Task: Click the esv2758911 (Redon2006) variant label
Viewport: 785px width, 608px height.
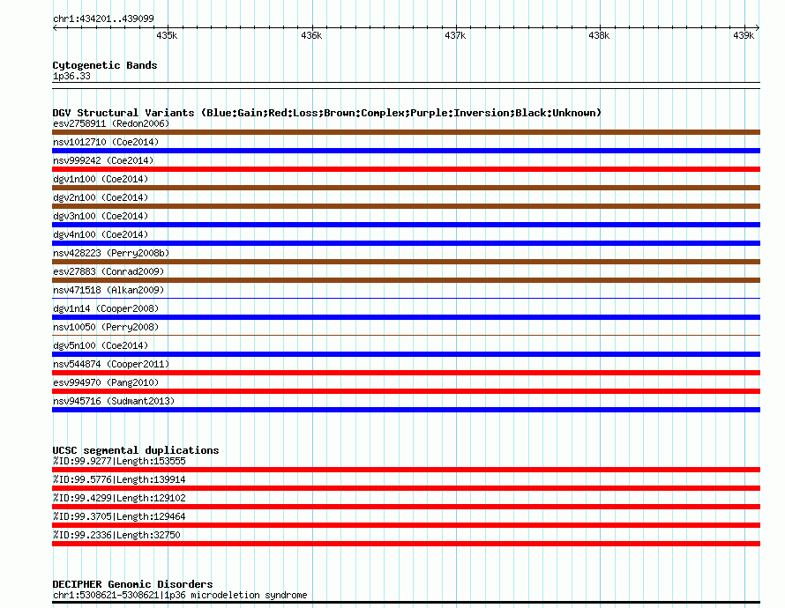Action: pos(111,123)
